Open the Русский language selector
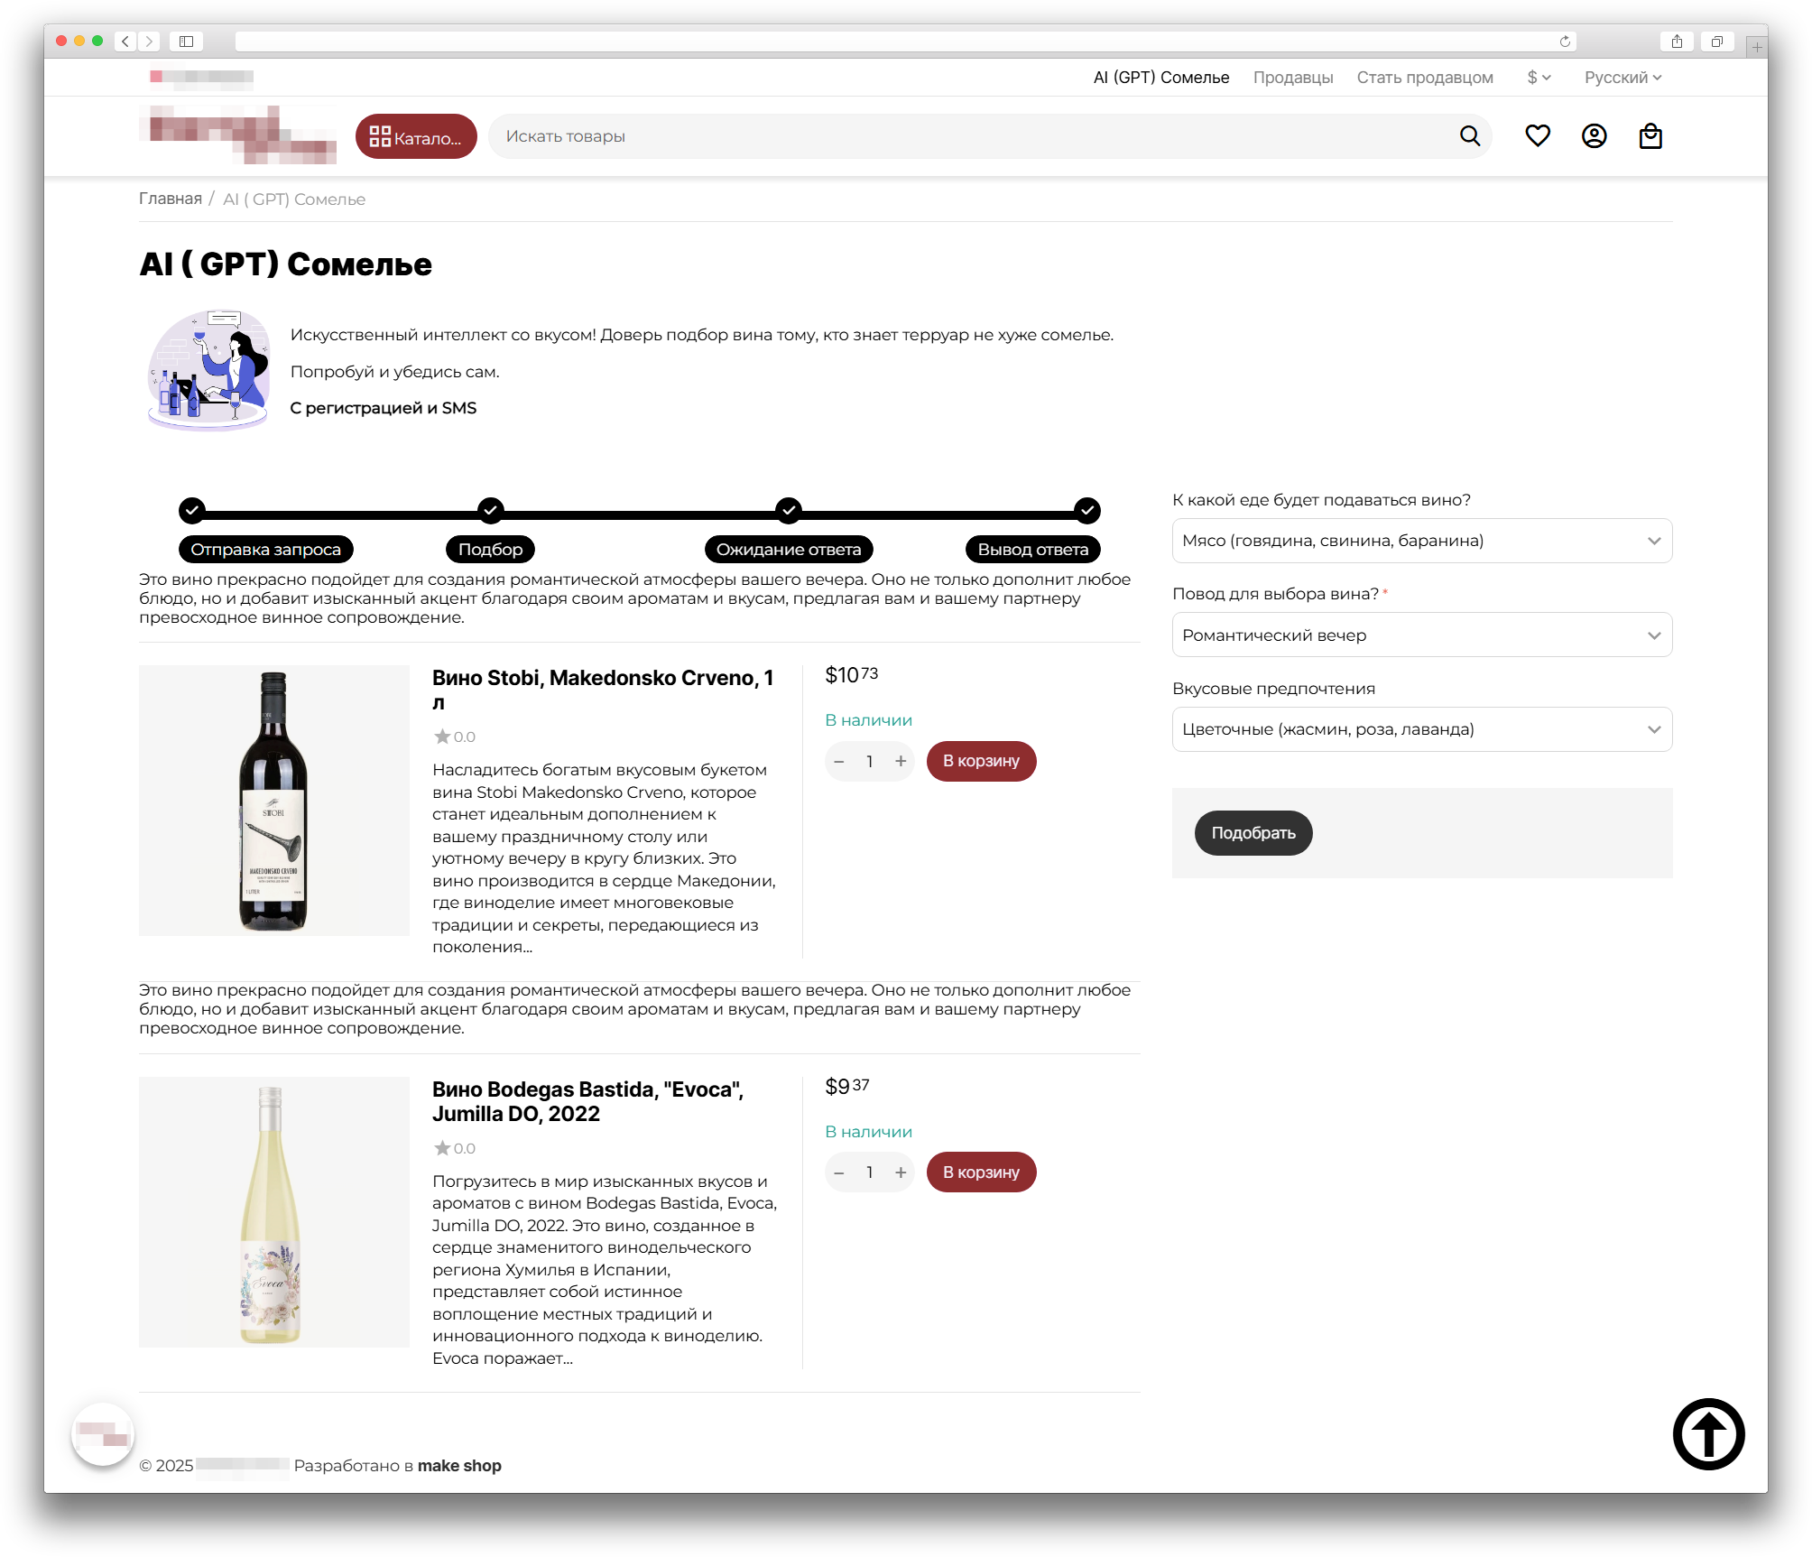The height and width of the screenshot is (1557, 1812). 1622,78
